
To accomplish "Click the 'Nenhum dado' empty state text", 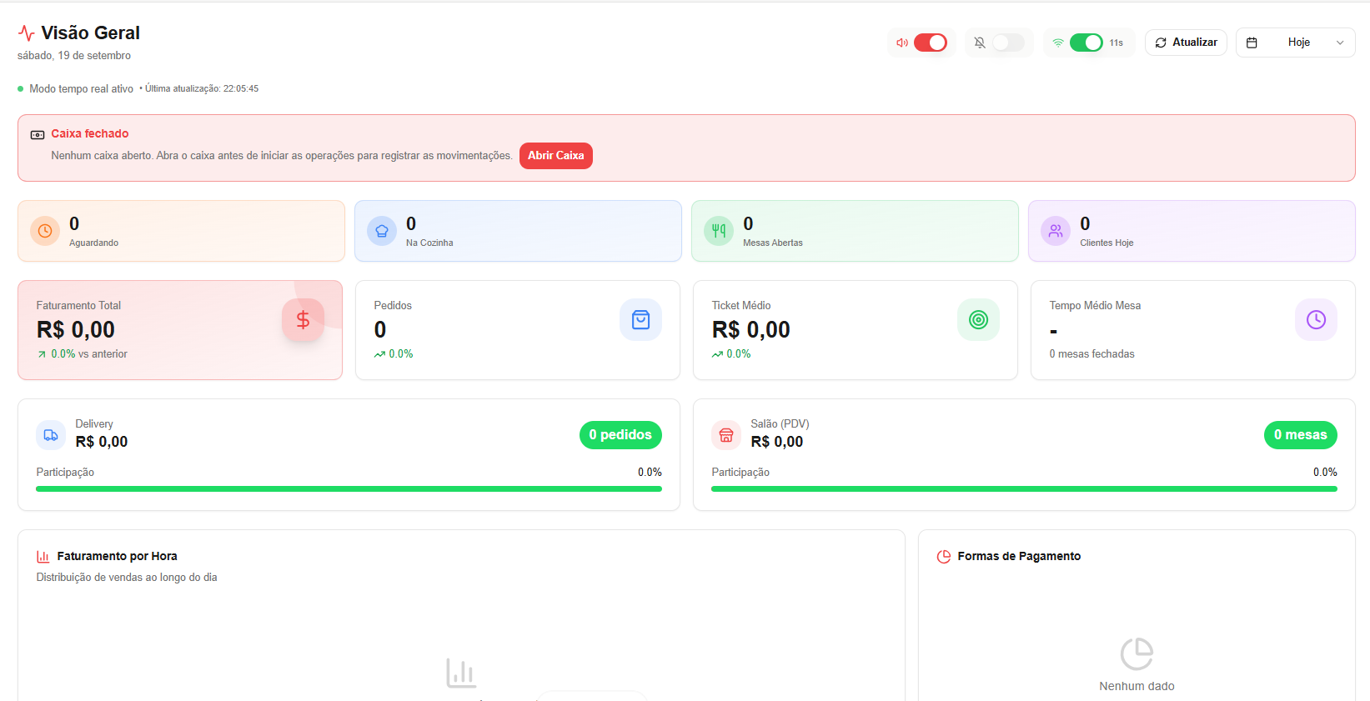I will click(x=1137, y=687).
